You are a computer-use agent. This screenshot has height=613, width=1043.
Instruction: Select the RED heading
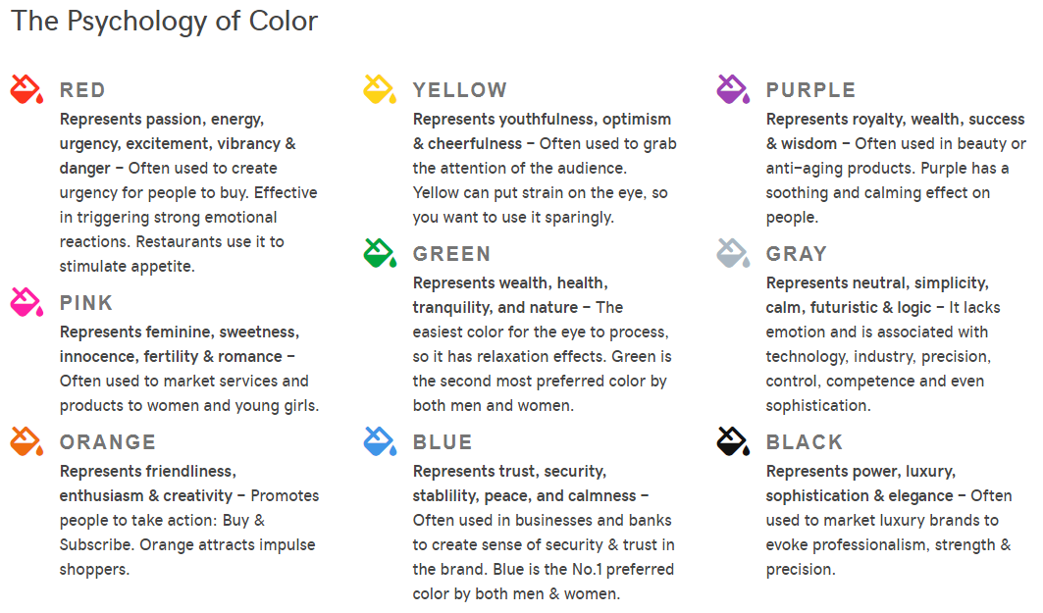click(82, 90)
